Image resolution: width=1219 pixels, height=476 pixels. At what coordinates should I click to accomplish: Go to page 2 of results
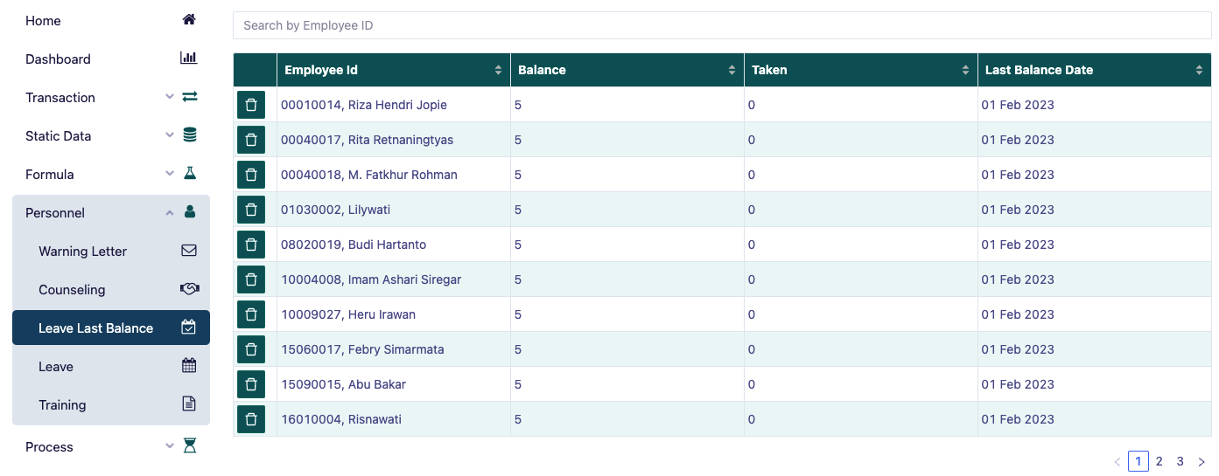[x=1159, y=461]
